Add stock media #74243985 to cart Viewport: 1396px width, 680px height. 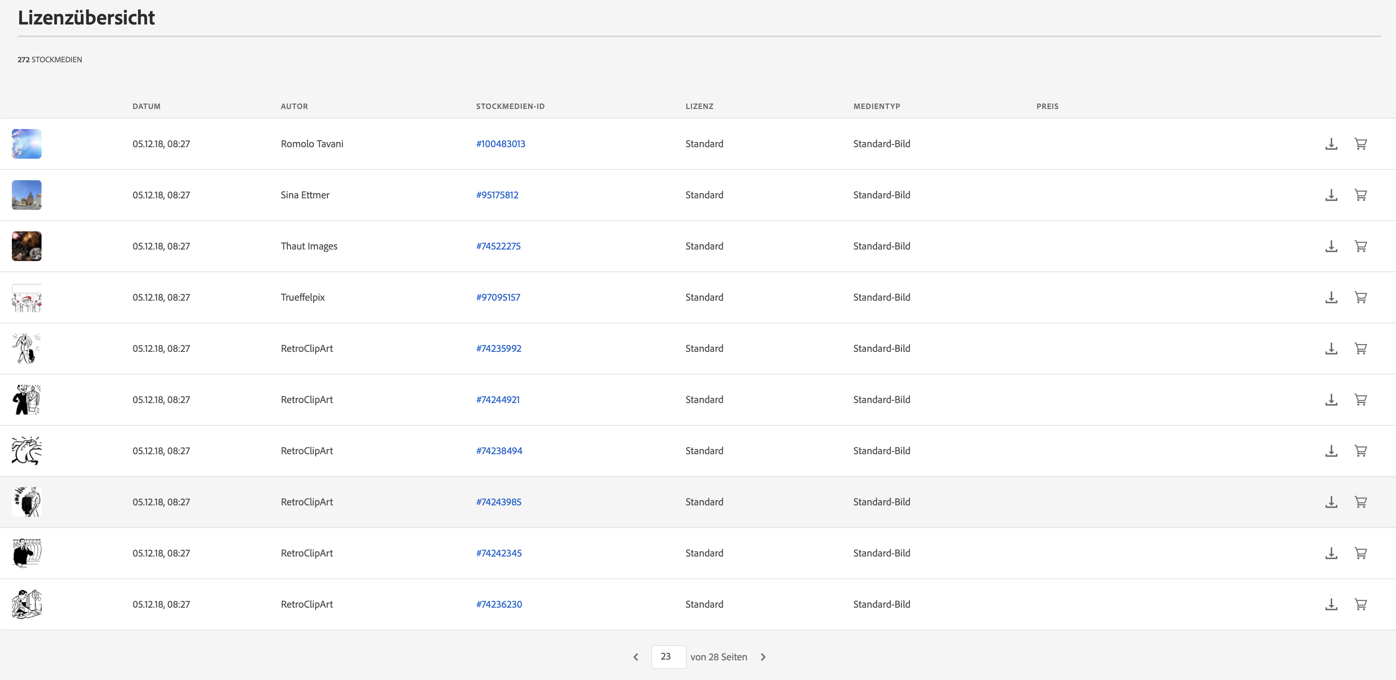pos(1360,502)
